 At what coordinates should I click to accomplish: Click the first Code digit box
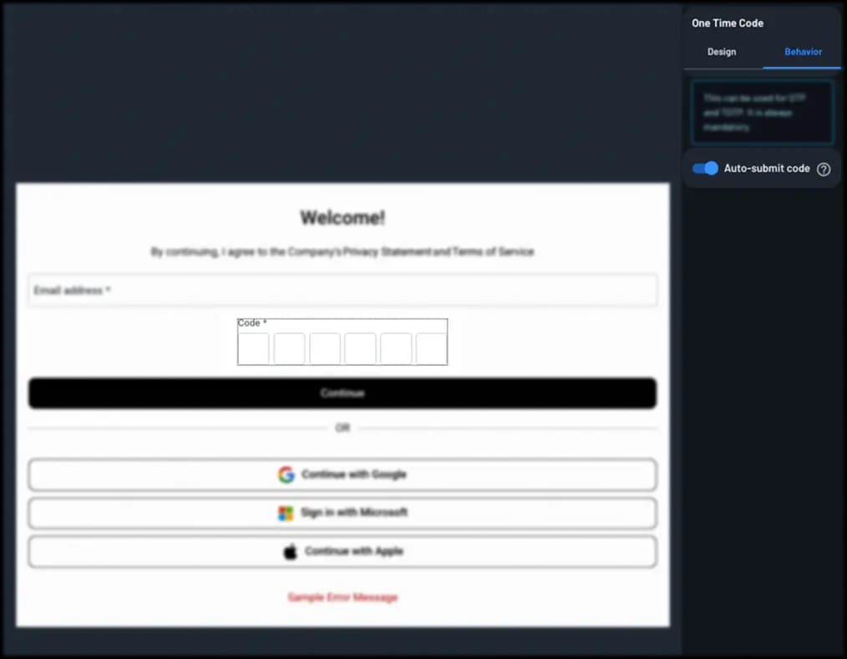[254, 348]
